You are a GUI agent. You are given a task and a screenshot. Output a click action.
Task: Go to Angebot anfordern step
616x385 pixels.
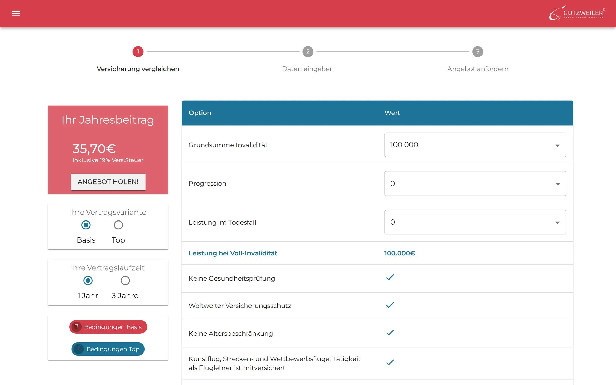478,69
